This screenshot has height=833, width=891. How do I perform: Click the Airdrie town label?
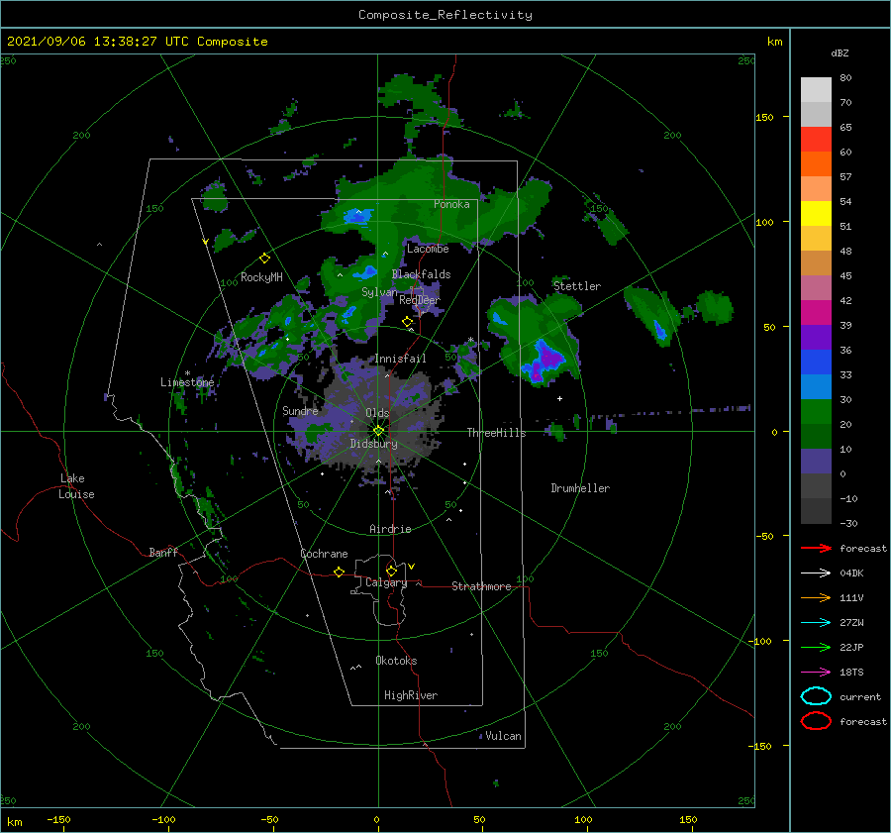click(x=390, y=529)
